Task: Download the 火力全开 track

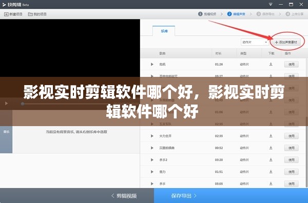Action: click(271, 136)
